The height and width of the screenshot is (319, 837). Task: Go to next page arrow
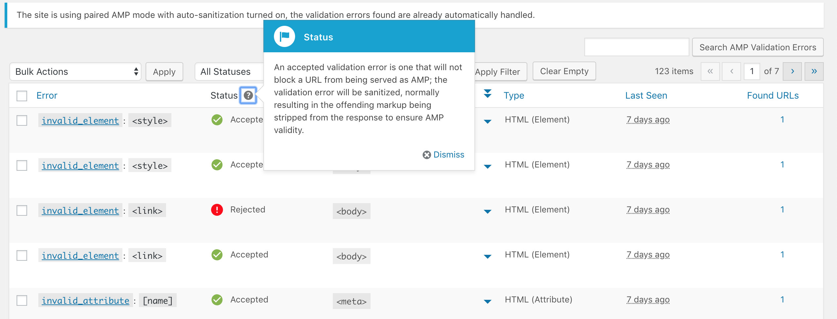tap(792, 71)
